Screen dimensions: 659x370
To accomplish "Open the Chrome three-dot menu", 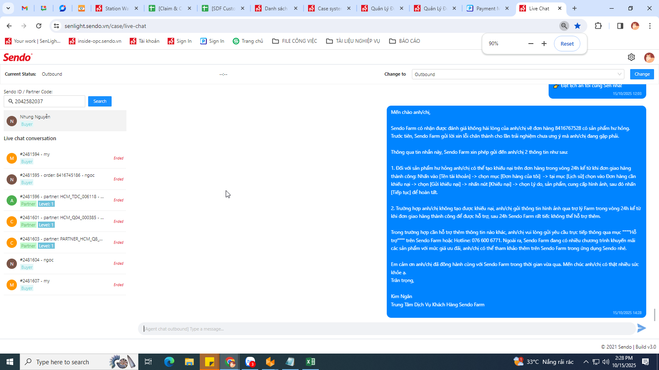I will (650, 26).
